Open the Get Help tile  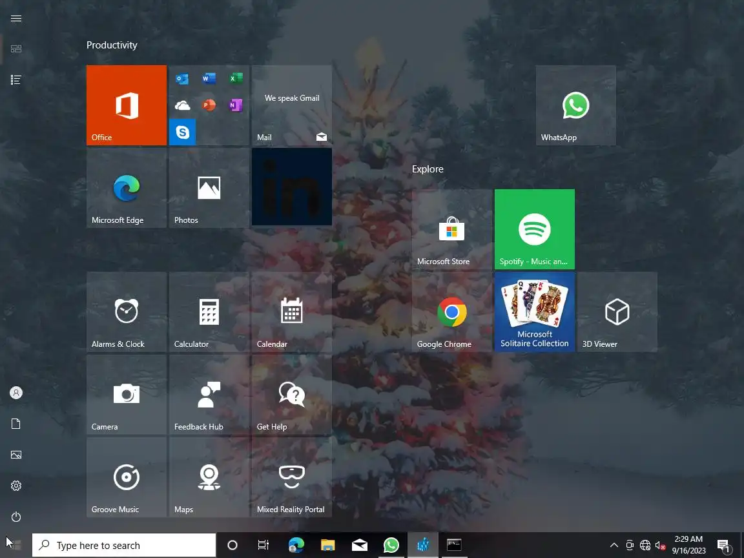click(x=292, y=395)
